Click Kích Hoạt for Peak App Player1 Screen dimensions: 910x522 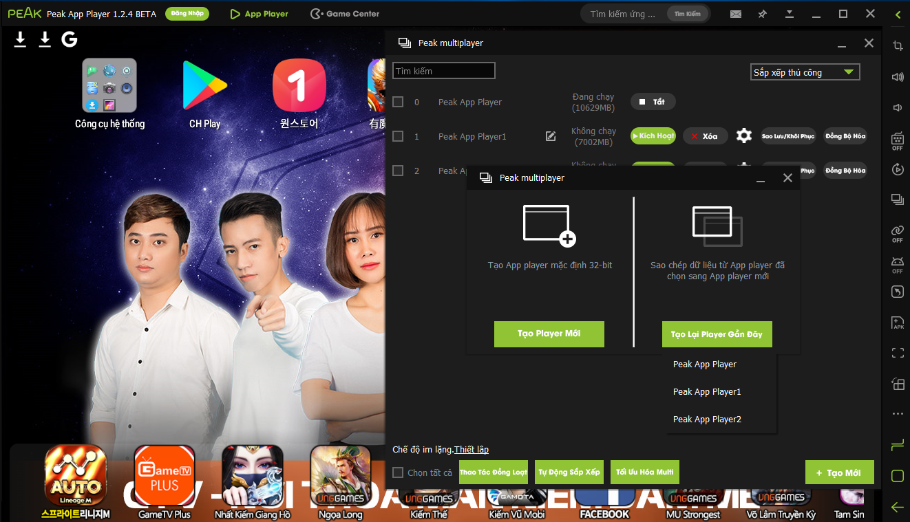pyautogui.click(x=653, y=136)
